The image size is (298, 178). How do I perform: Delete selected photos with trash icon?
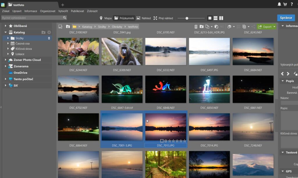point(196,27)
